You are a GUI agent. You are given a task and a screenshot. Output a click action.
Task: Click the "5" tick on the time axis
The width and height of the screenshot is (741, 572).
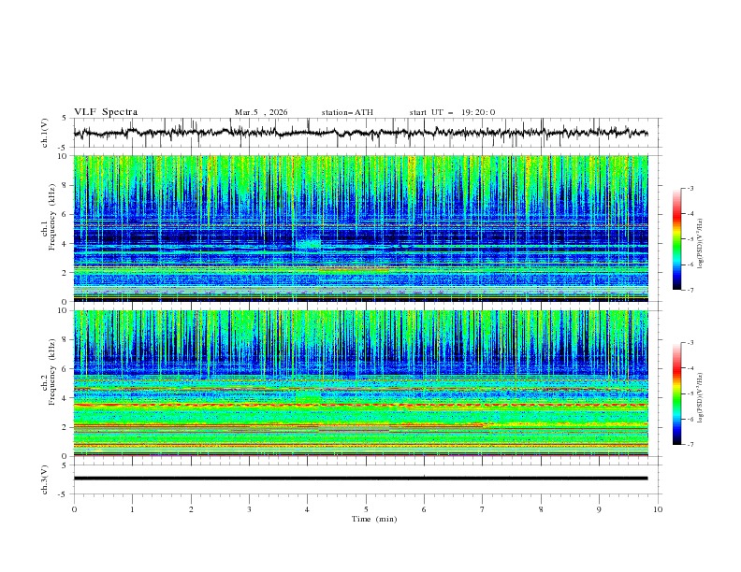366,509
